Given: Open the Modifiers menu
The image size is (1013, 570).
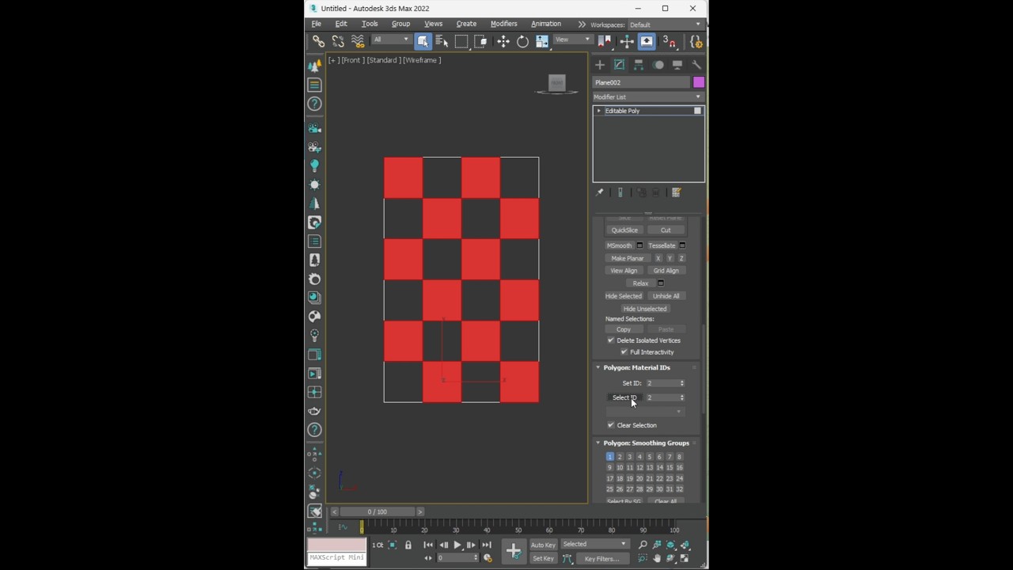Looking at the screenshot, I should [x=503, y=24].
